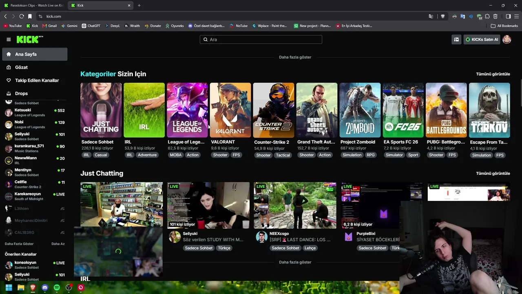Viewport: 522px width, 294px height.
Task: Open the League of Legends category card
Action: tap(187, 110)
